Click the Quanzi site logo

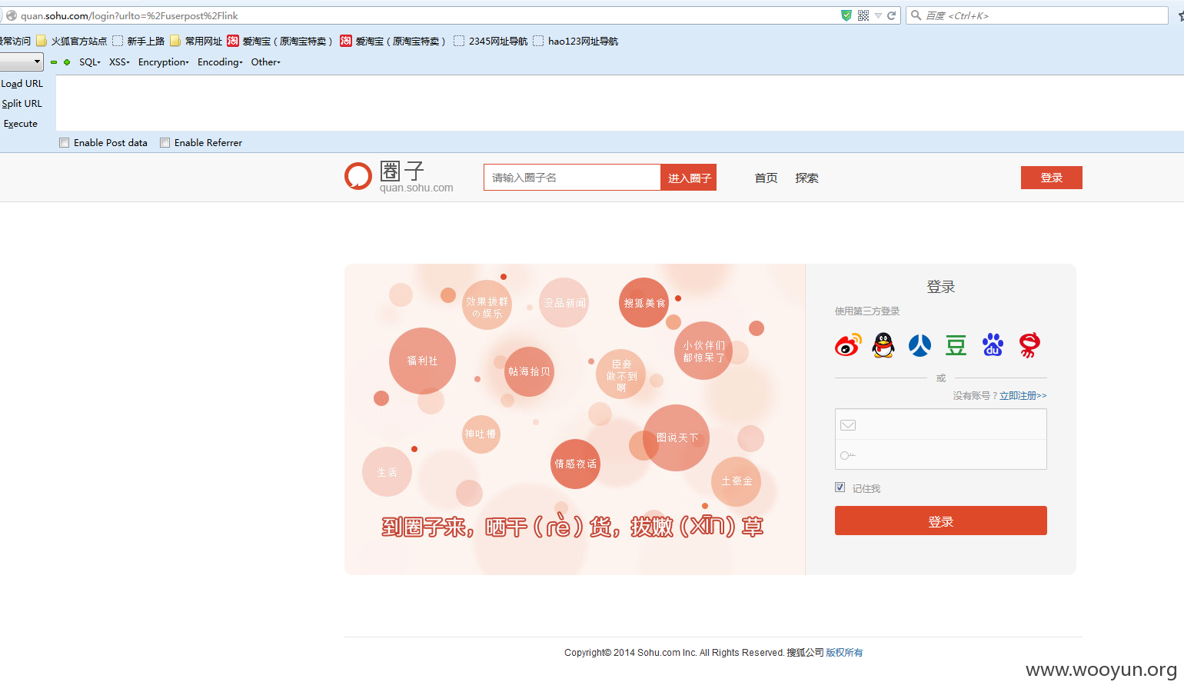click(x=399, y=177)
